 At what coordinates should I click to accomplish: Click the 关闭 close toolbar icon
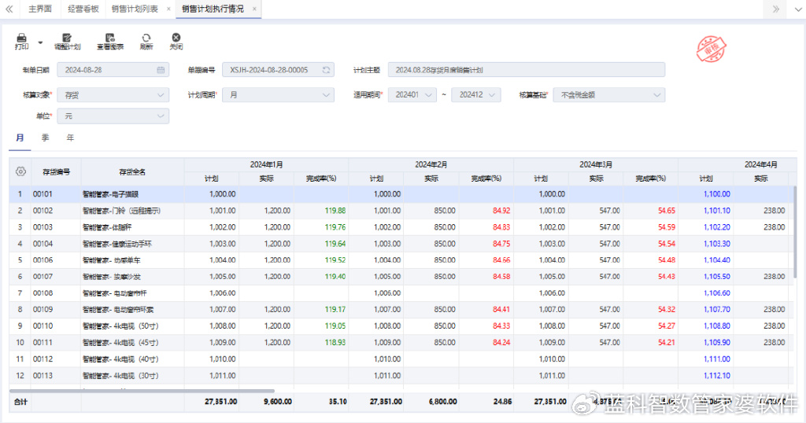point(176,38)
